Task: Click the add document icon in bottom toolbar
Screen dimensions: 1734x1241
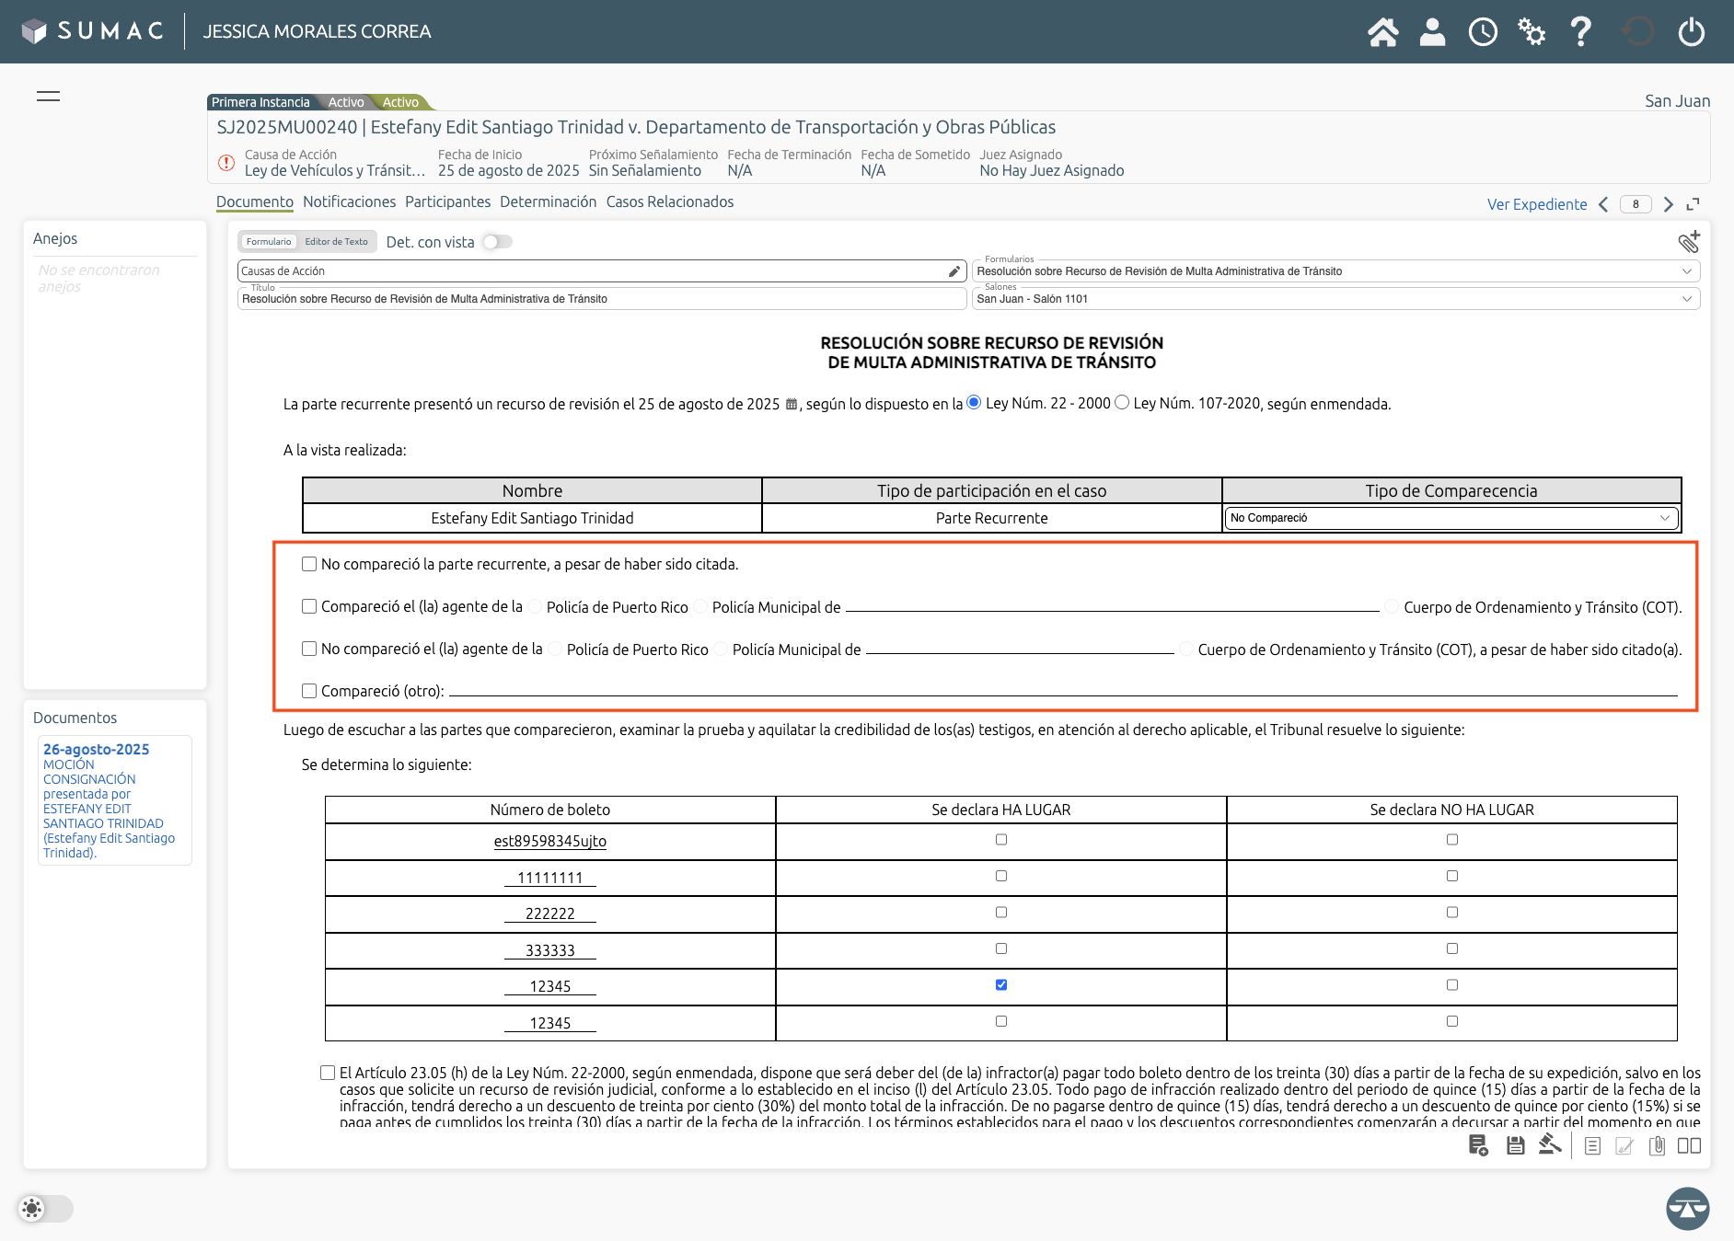Action: (1478, 1145)
